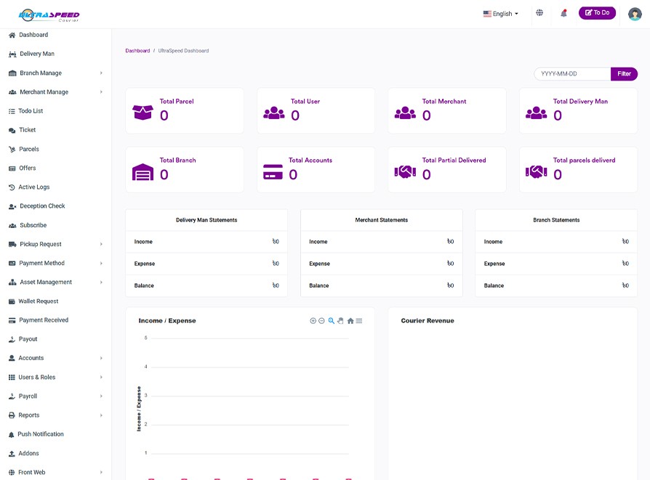Go to Deception Check in sidebar

point(42,206)
